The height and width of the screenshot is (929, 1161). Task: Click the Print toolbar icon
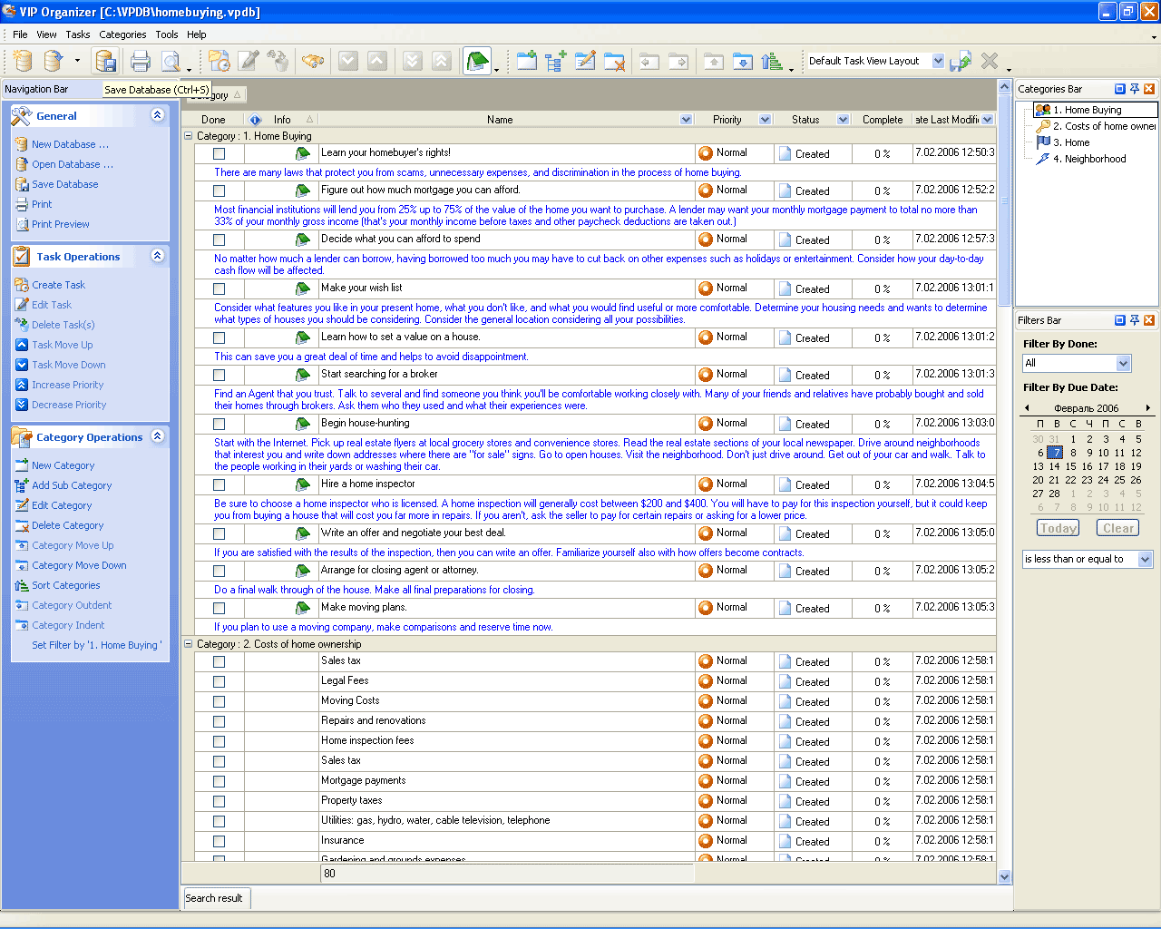click(140, 62)
